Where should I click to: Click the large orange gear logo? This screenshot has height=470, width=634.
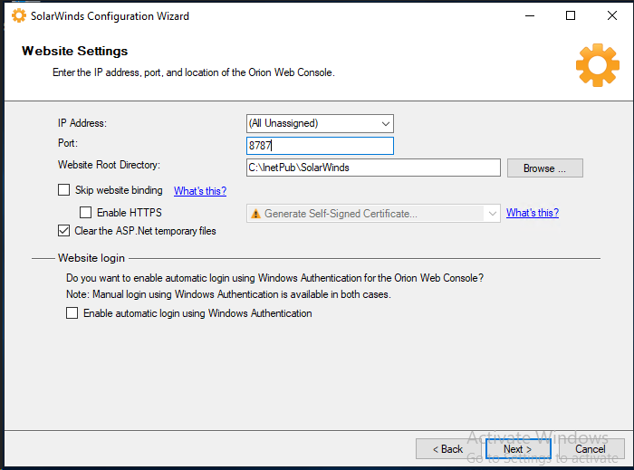(x=597, y=63)
